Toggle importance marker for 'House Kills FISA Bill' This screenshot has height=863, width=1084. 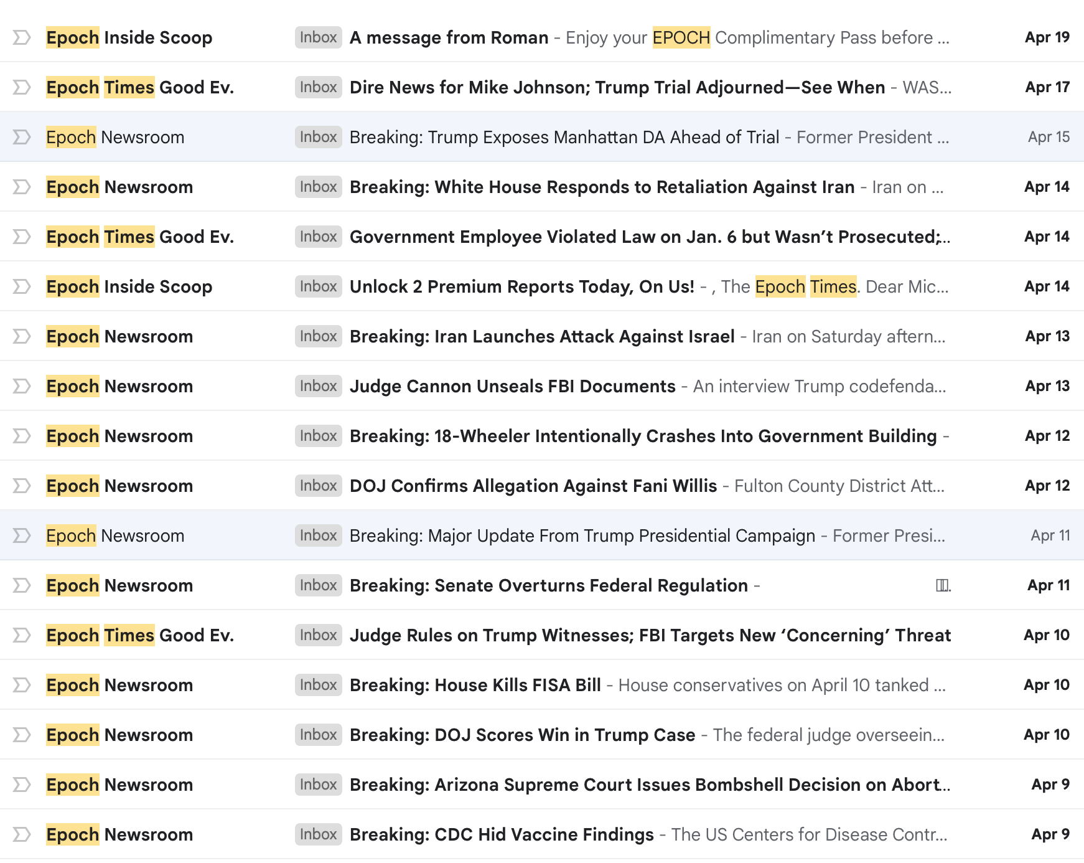(x=22, y=685)
